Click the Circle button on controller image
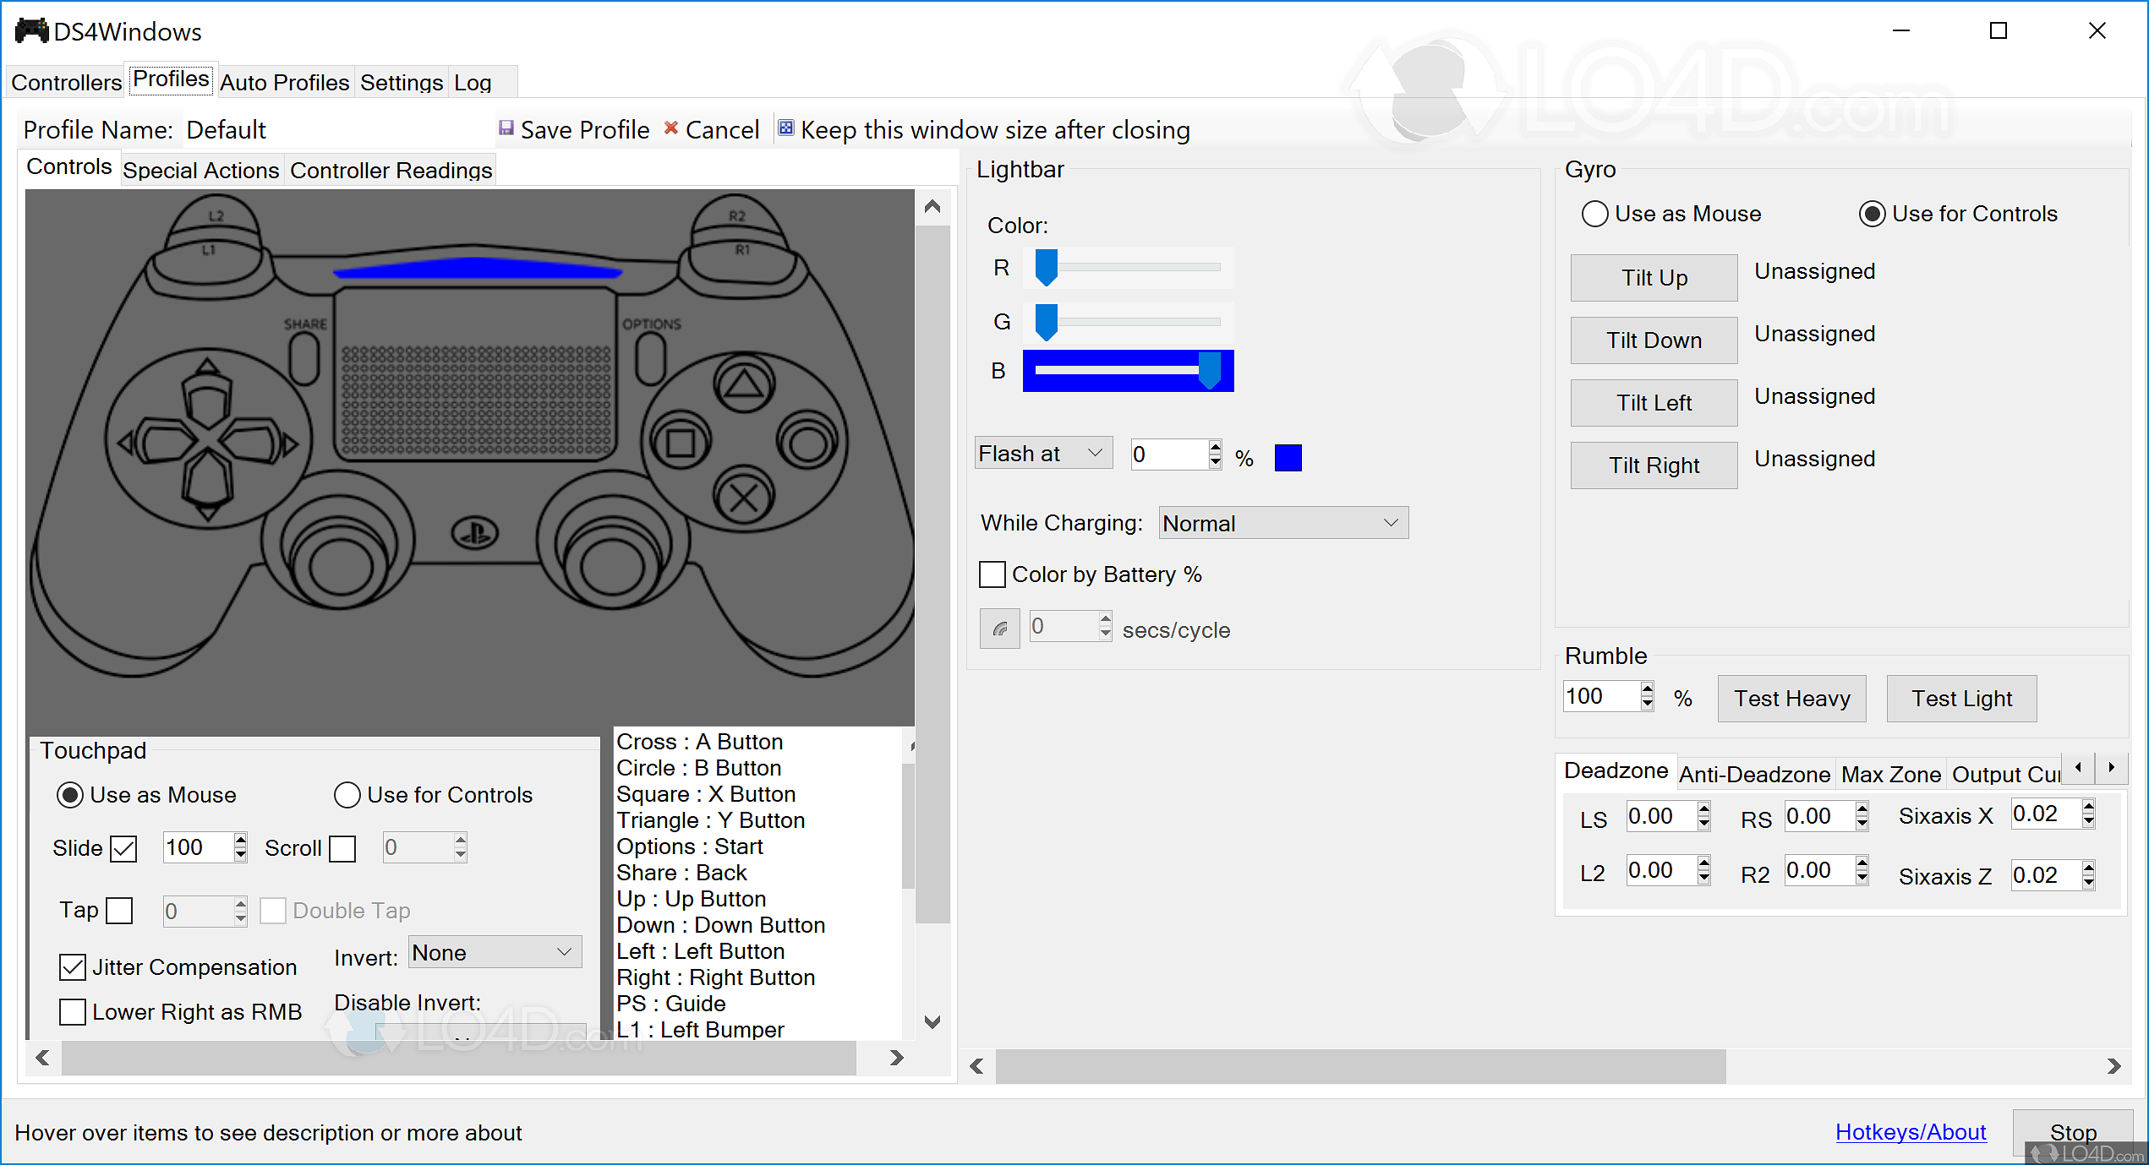This screenshot has width=2149, height=1165. (807, 442)
